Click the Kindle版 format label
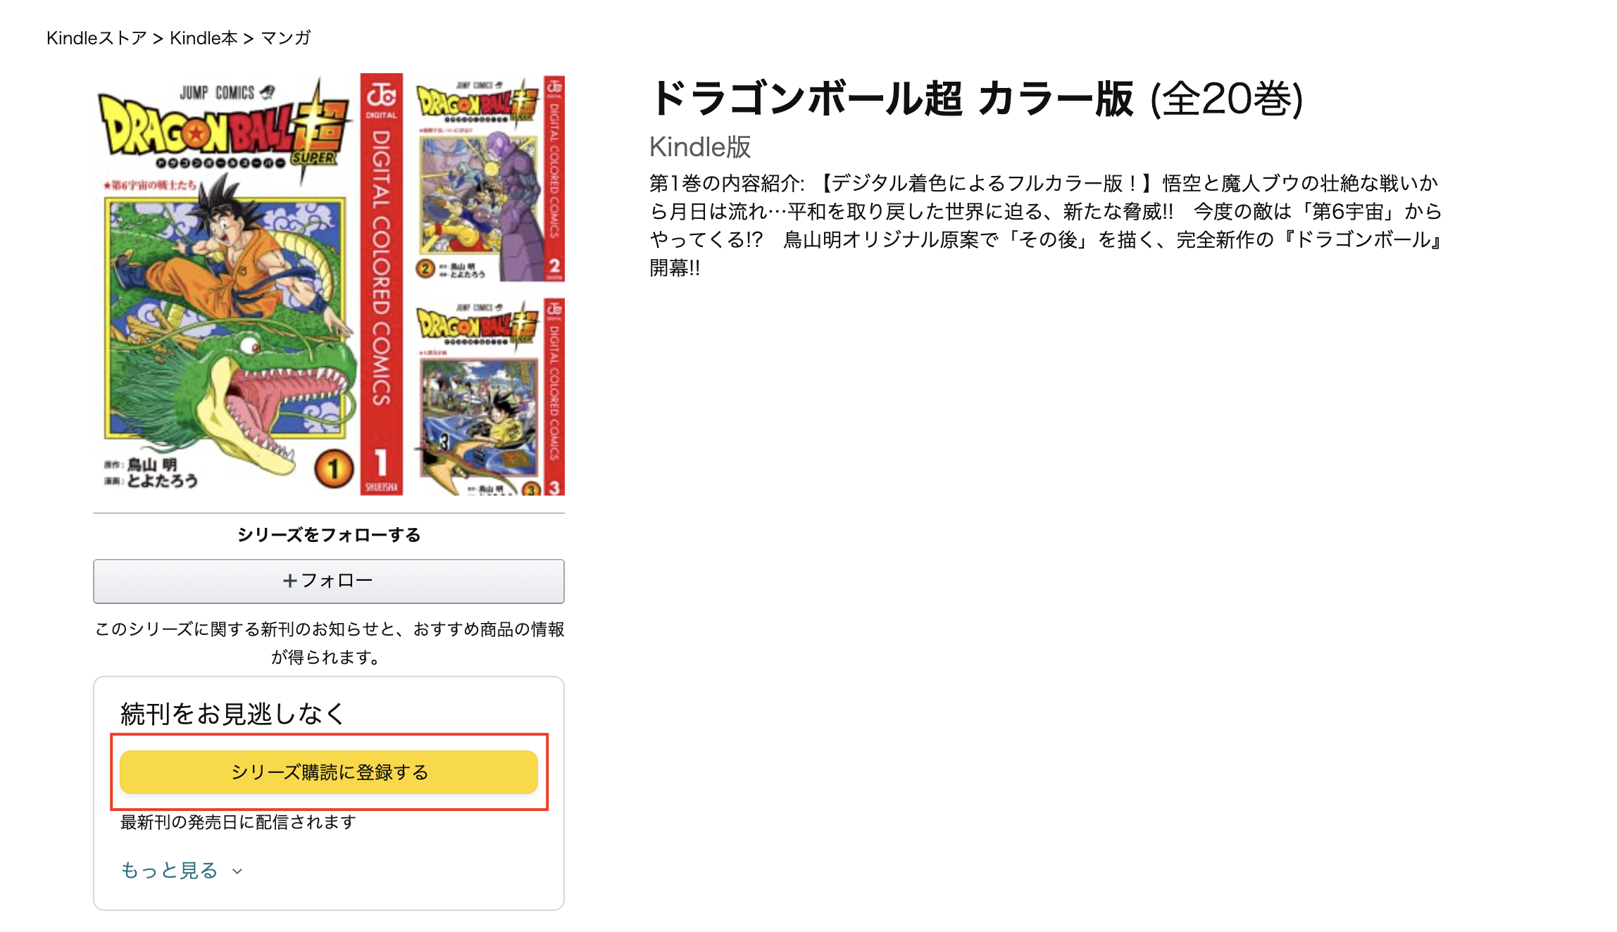Screen dimensions: 1617x932 (x=700, y=147)
